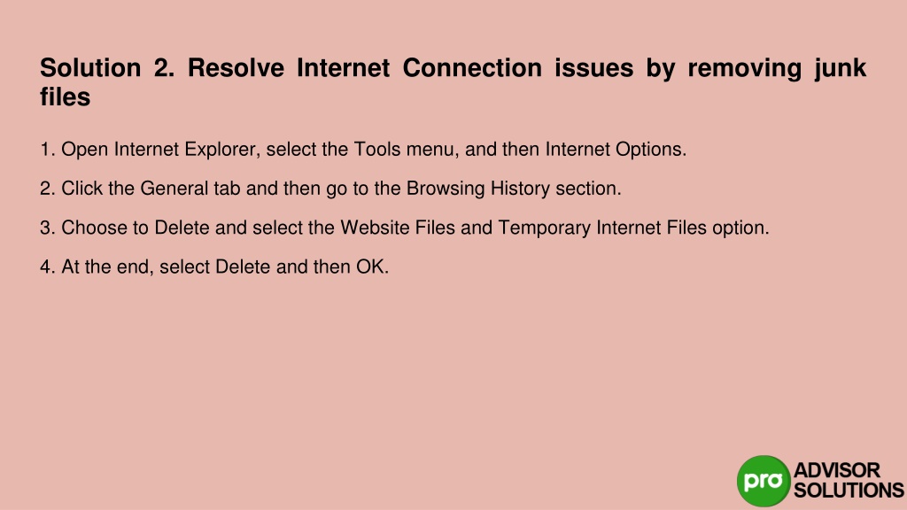Click the ADVISOR SOLUTIONS logo text
Screen dimensions: 907x510
click(849, 480)
